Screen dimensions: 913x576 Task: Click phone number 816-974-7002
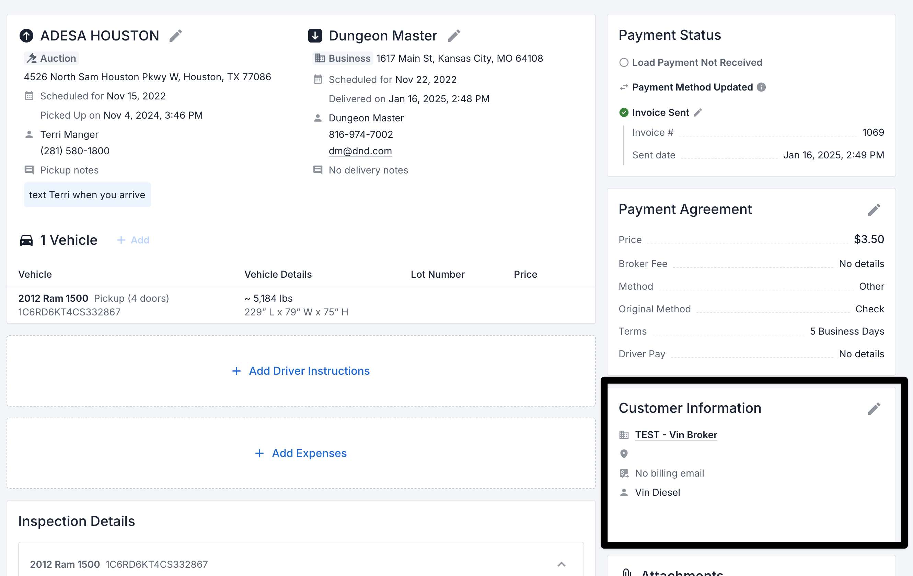click(361, 134)
